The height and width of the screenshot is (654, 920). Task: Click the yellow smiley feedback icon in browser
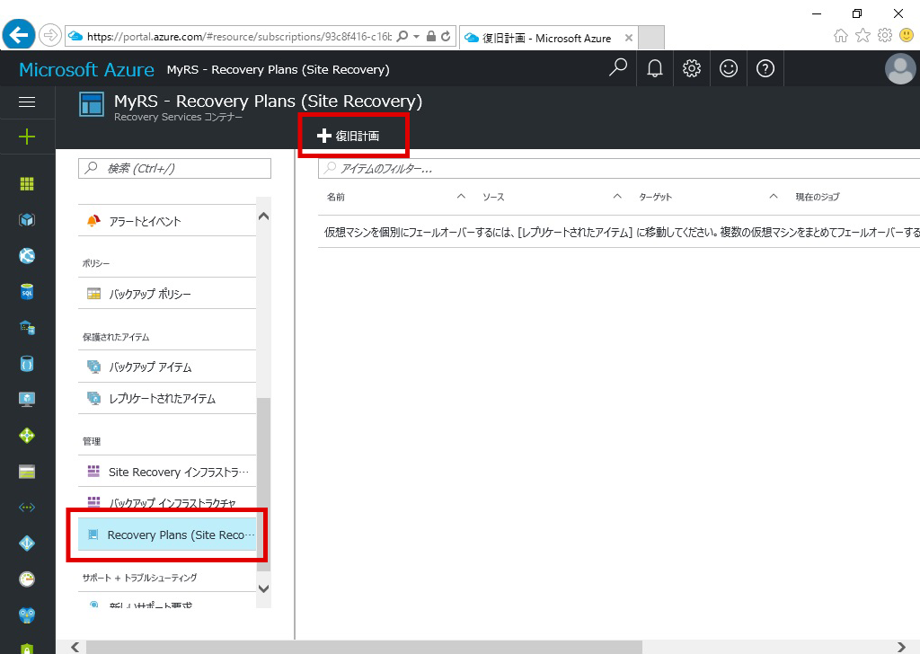coord(907,35)
